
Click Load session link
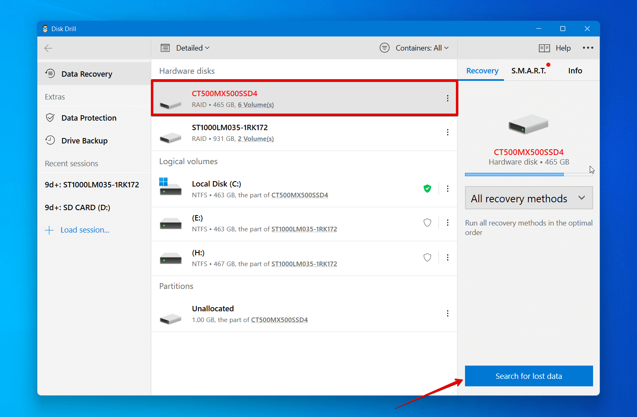point(85,230)
